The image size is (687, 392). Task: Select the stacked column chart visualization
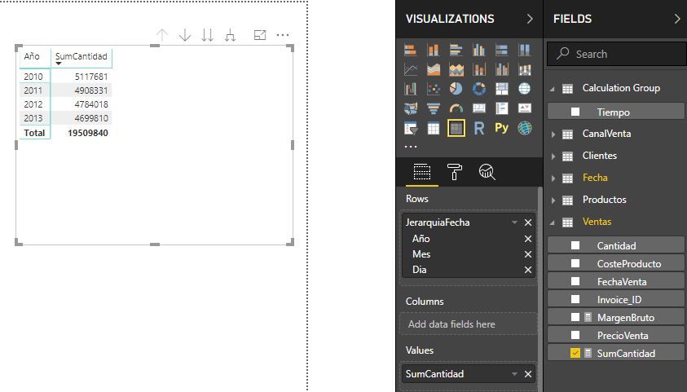pyautogui.click(x=434, y=51)
